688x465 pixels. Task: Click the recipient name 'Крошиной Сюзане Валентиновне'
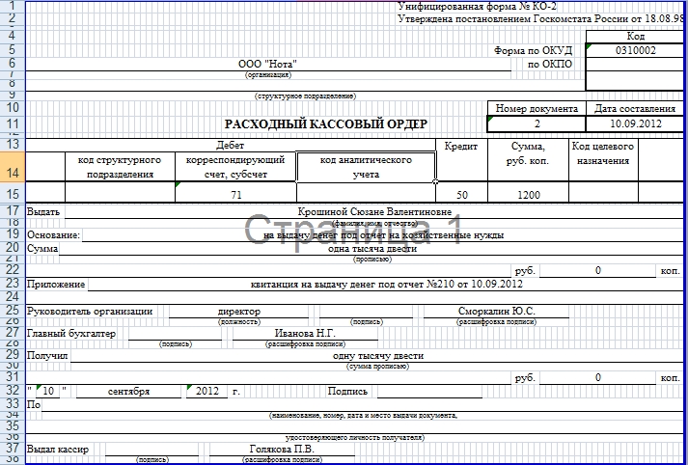(x=374, y=212)
